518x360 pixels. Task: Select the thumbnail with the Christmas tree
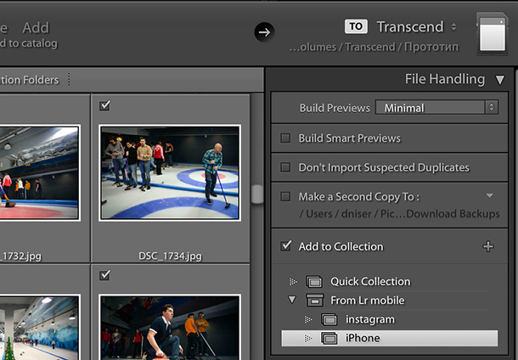[x=39, y=327]
